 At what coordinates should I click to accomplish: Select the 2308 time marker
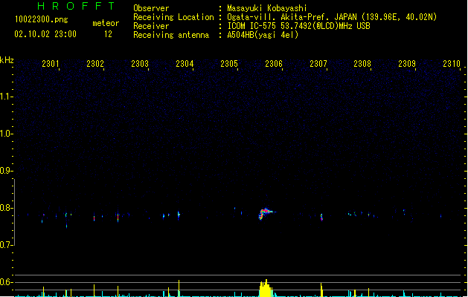coord(362,63)
